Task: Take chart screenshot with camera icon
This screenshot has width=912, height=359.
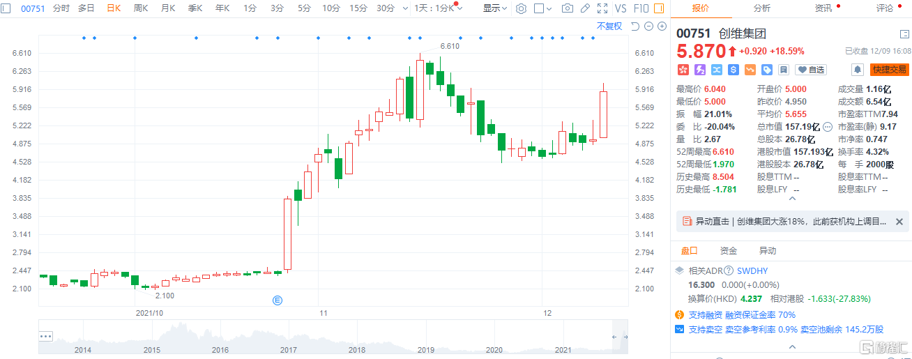Action: (x=568, y=8)
